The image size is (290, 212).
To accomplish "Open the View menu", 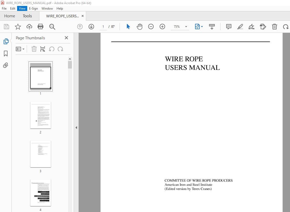I will click(22, 9).
